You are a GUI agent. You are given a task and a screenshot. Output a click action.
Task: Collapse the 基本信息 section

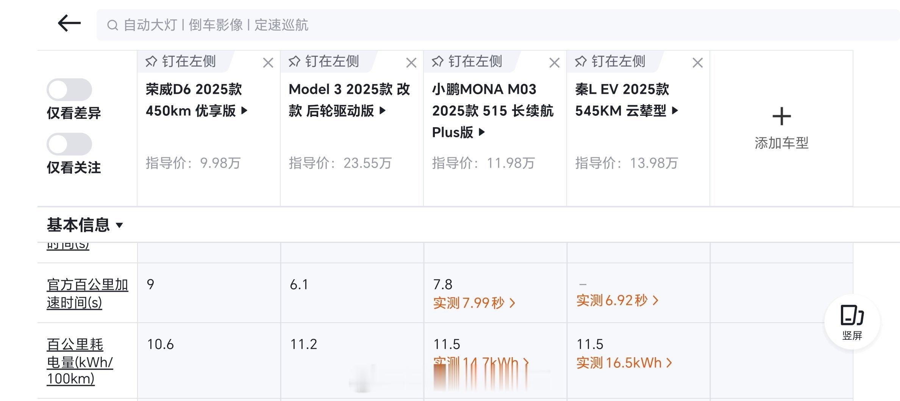tap(85, 225)
